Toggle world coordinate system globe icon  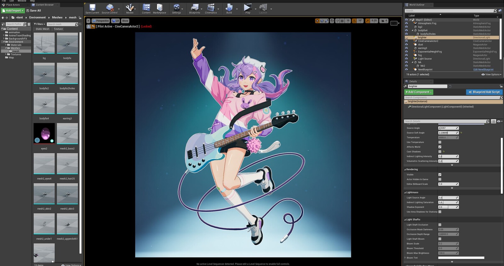332,21
